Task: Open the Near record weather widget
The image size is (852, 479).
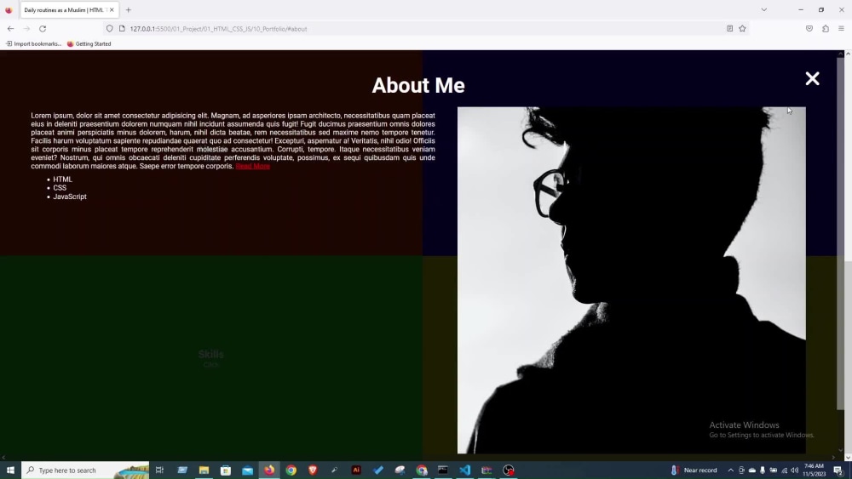Action: (694, 470)
